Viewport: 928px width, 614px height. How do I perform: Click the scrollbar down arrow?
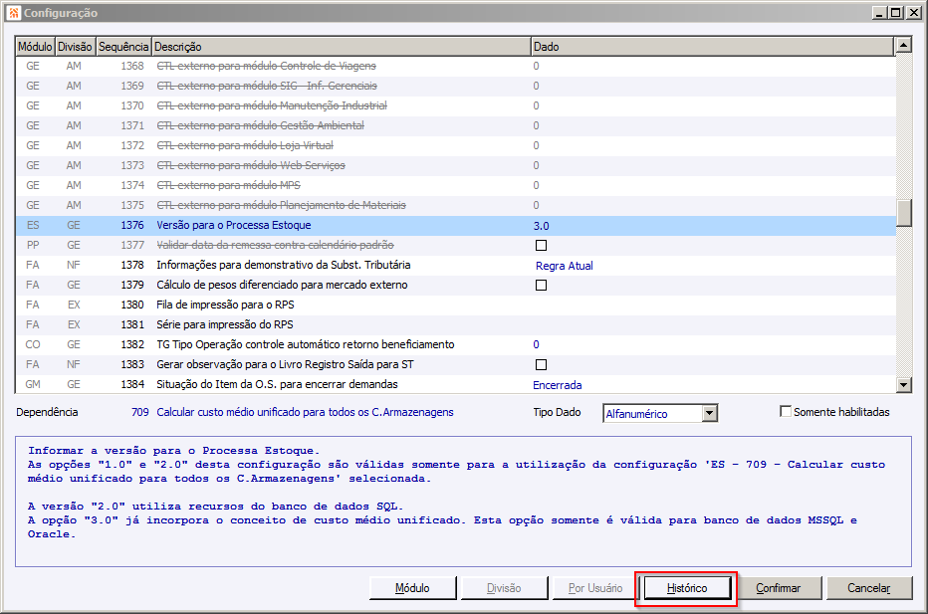point(903,385)
